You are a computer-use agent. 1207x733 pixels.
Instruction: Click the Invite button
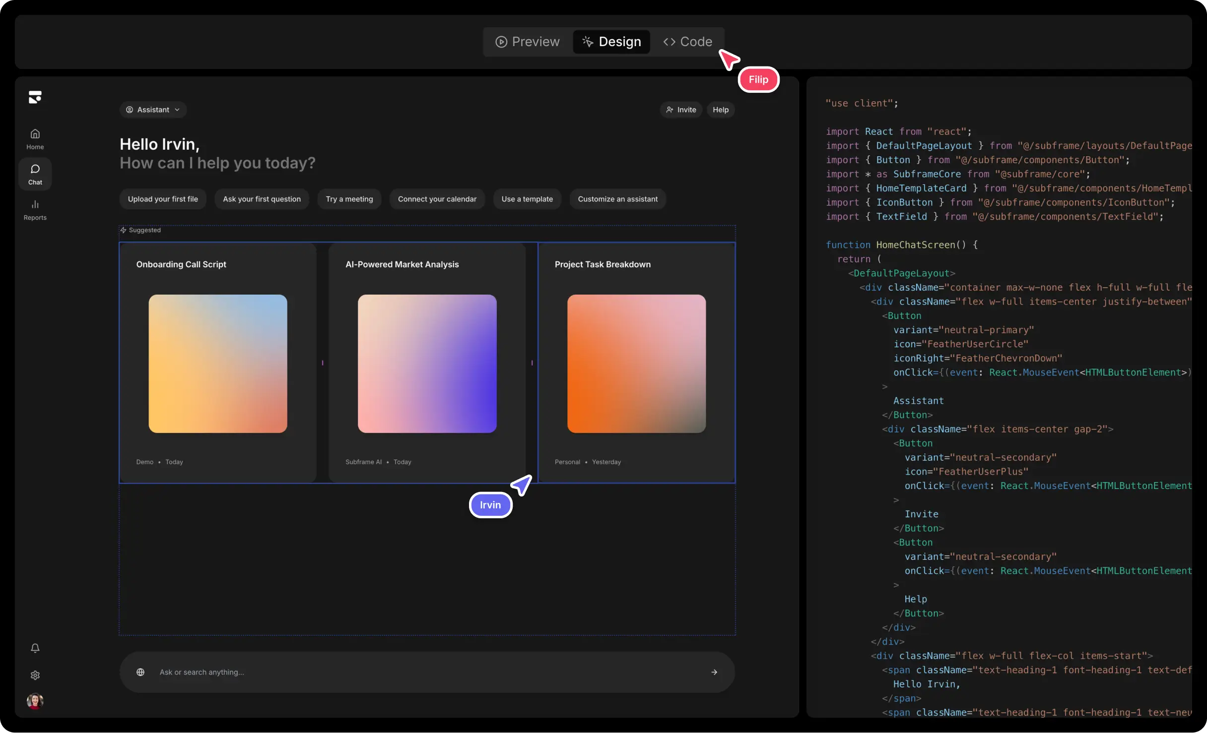(681, 110)
